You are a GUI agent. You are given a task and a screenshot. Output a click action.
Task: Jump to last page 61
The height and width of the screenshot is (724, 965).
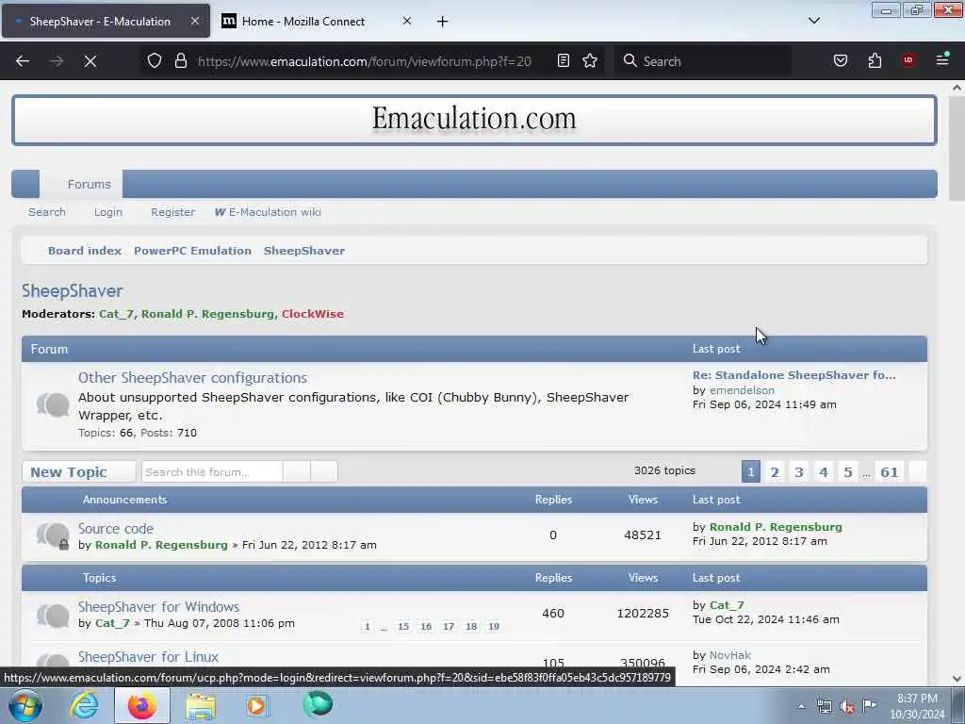pyautogui.click(x=890, y=471)
